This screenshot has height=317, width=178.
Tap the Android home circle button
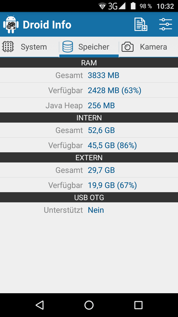click(x=89, y=305)
